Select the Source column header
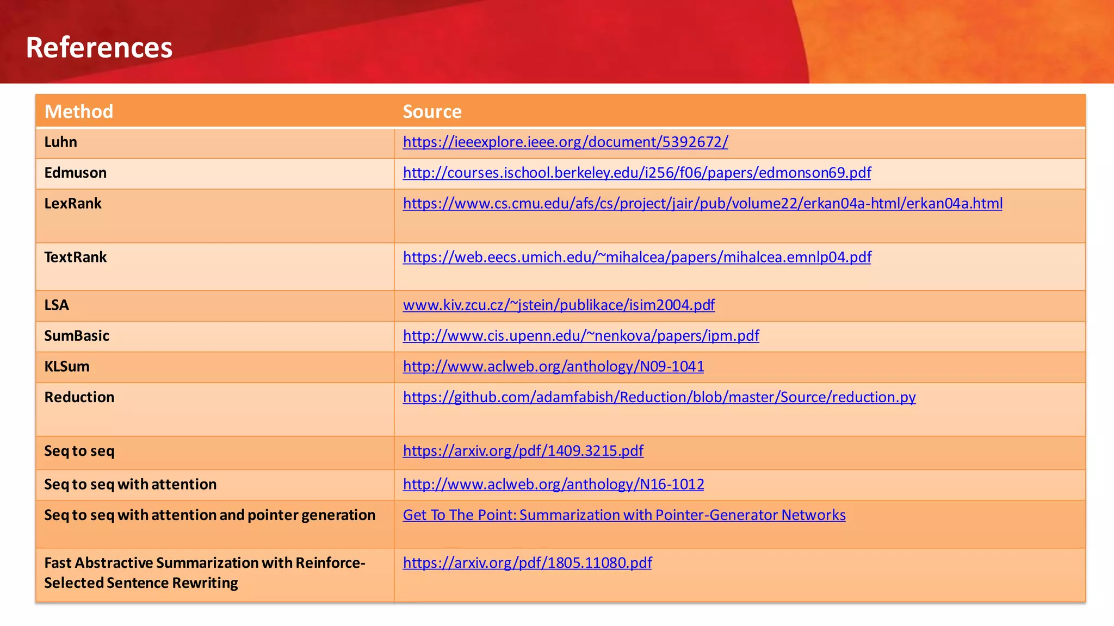The height and width of the screenshot is (626, 1114). pos(740,111)
